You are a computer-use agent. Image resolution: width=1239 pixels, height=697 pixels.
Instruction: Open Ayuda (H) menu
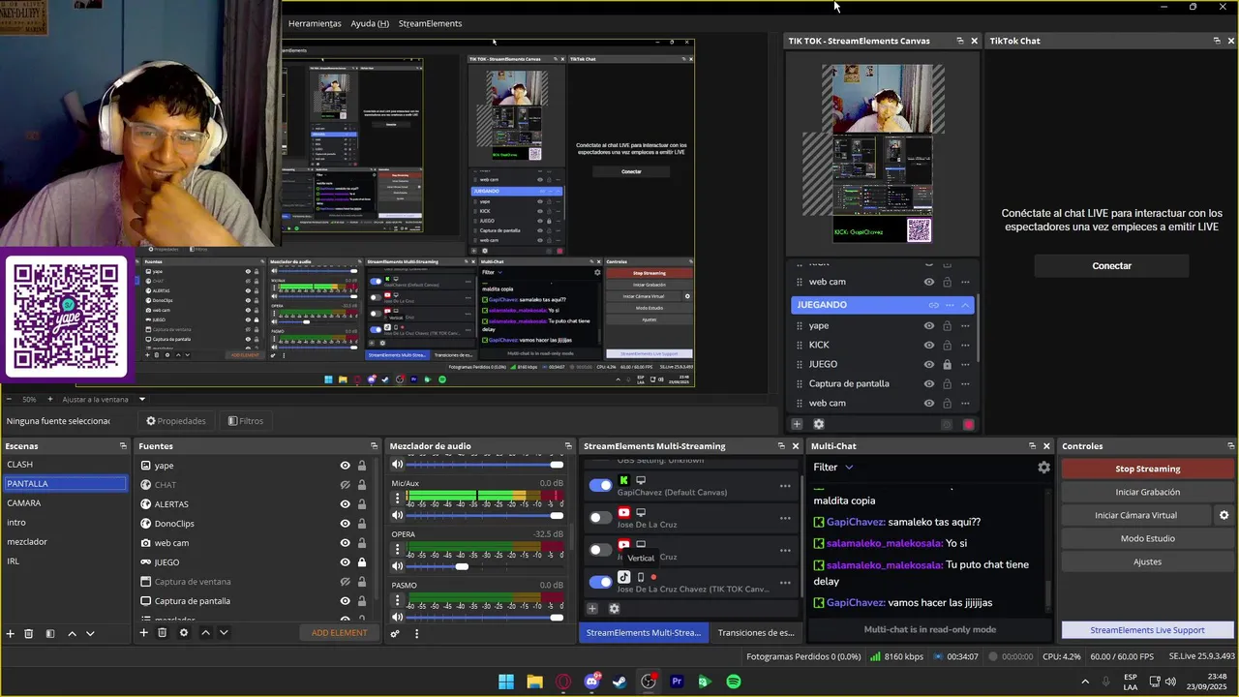[x=370, y=23]
